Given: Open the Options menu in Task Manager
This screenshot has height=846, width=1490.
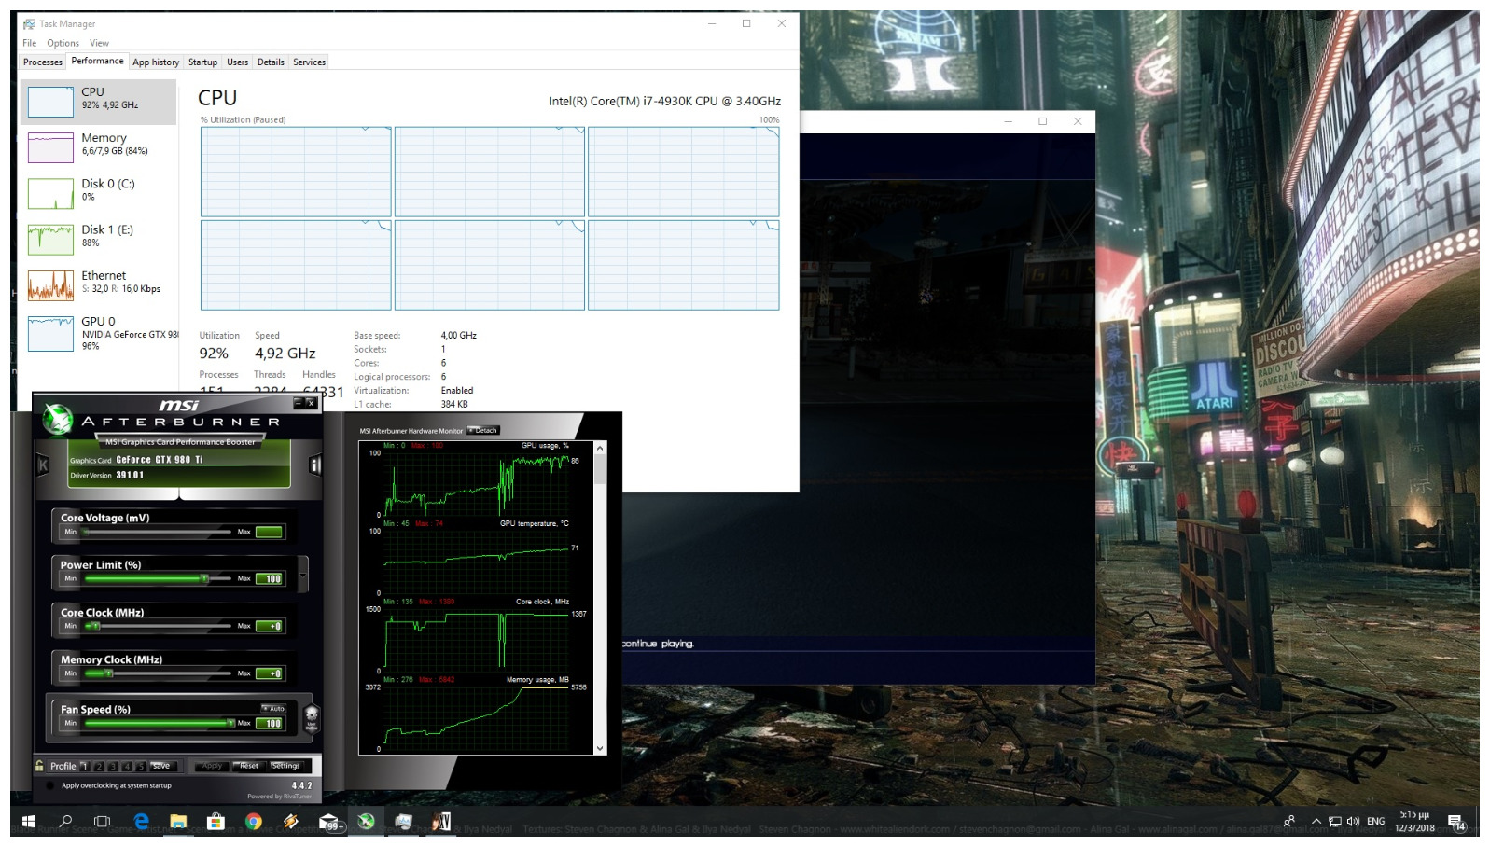Looking at the screenshot, I should tap(63, 43).
